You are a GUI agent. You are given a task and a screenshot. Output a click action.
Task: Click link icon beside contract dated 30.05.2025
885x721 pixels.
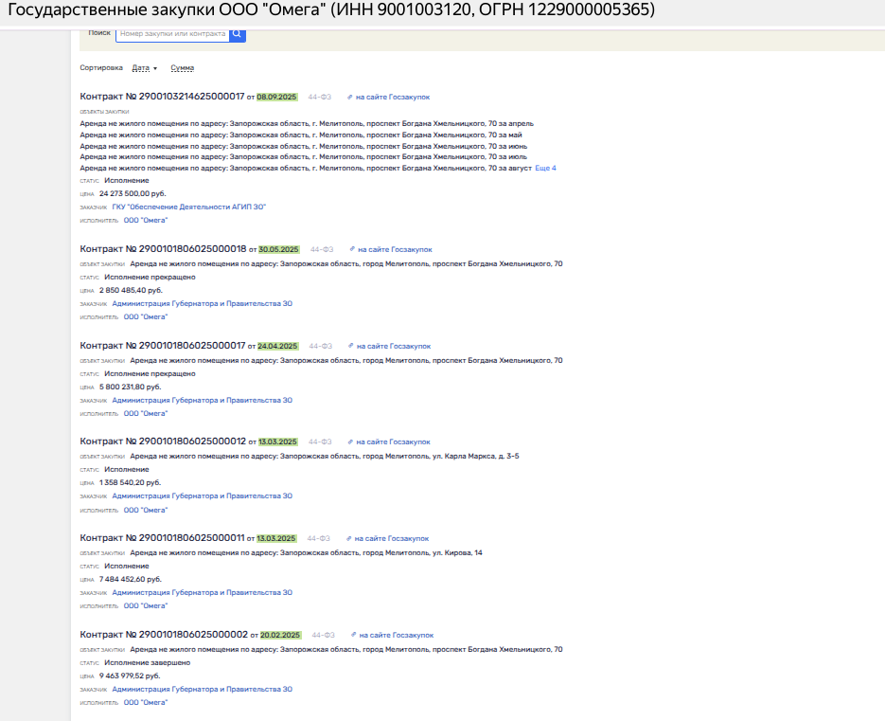(352, 249)
